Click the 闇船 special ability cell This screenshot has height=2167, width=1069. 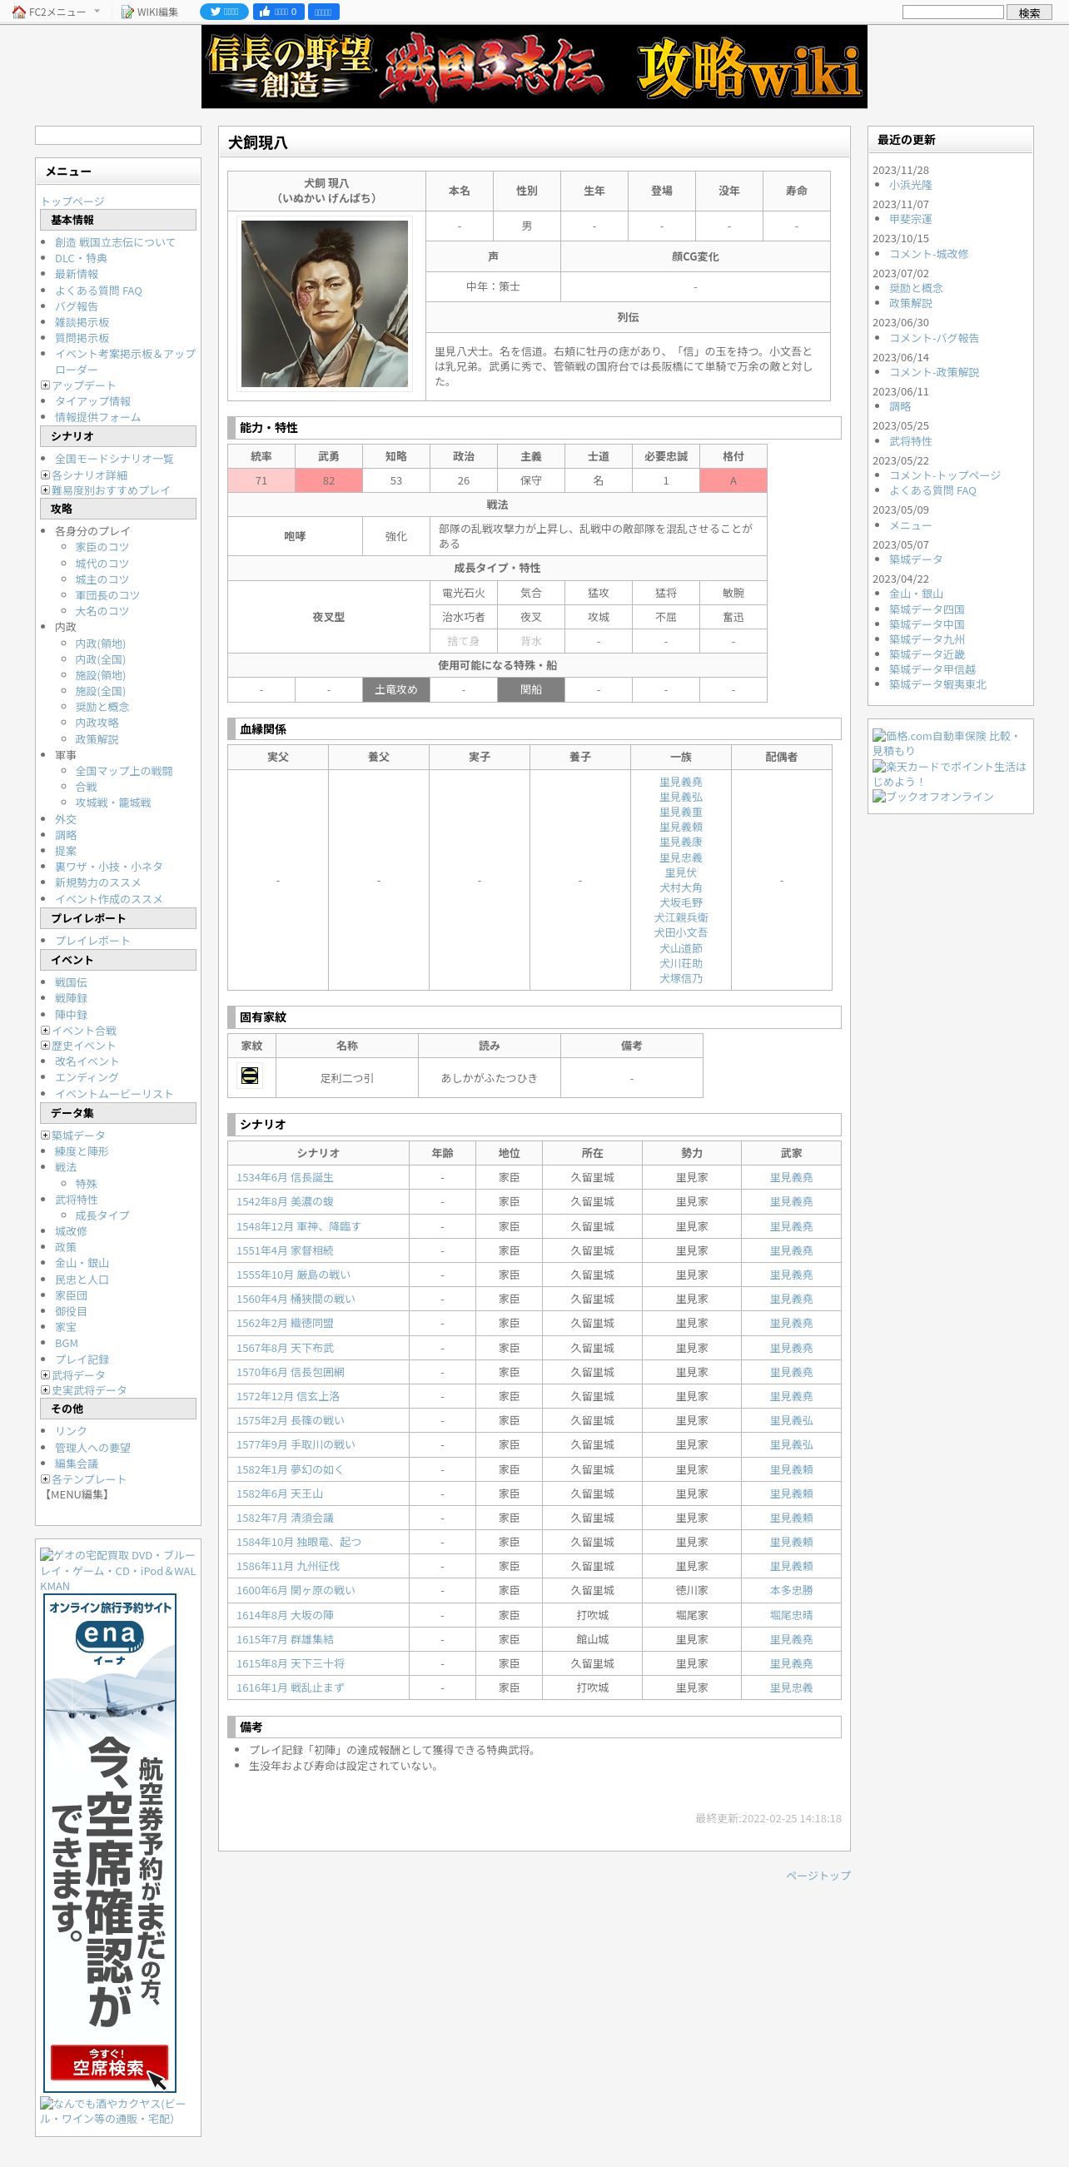pyautogui.click(x=530, y=690)
